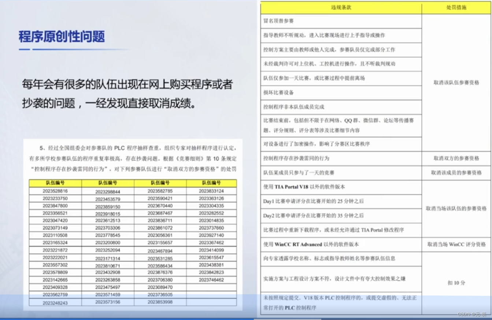Screen dimensions: 492x320
Task: Select cell 2023612513
Action: pos(108,221)
